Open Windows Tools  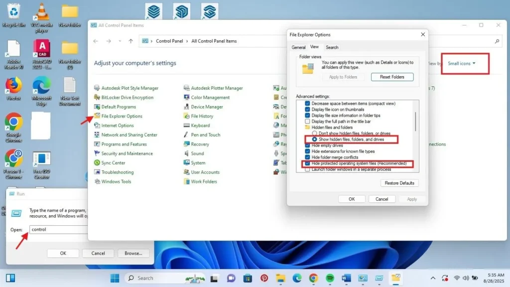(x=116, y=181)
